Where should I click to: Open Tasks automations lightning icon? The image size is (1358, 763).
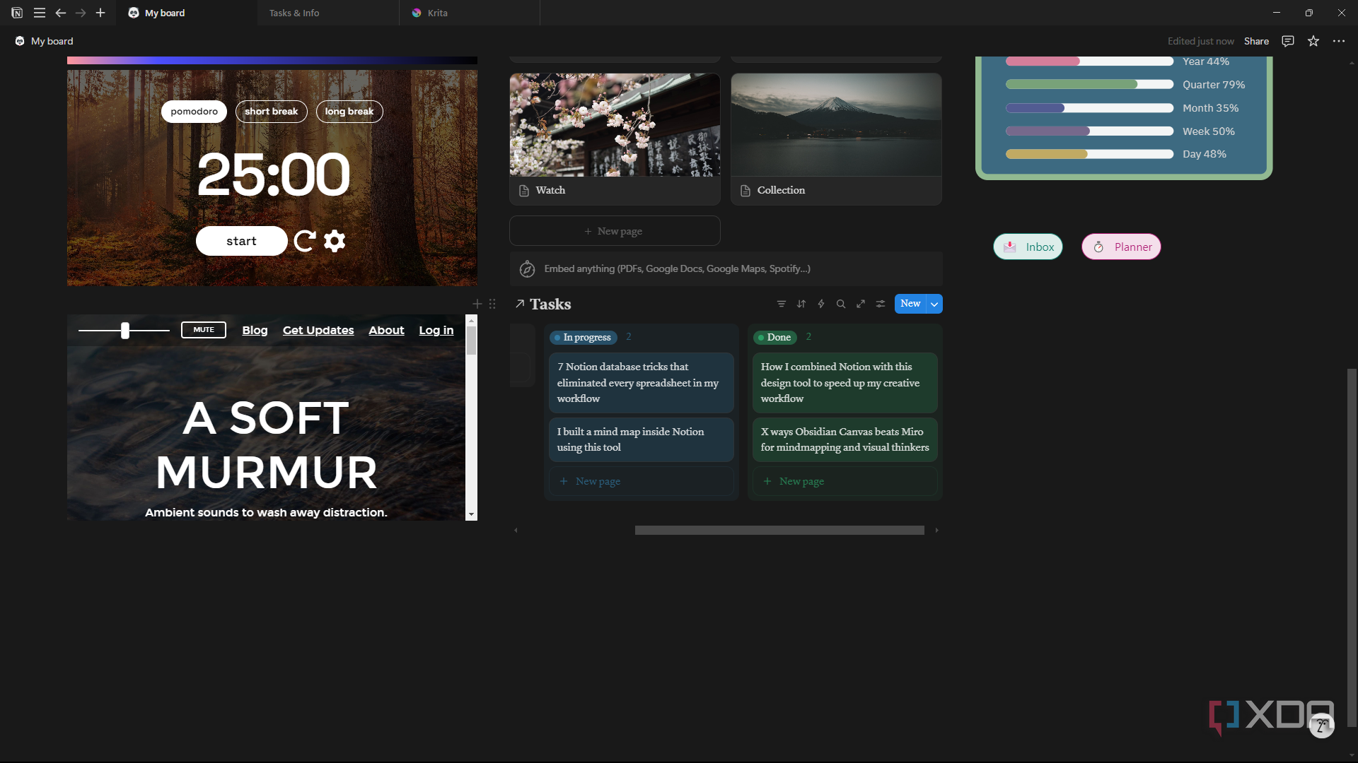point(821,304)
